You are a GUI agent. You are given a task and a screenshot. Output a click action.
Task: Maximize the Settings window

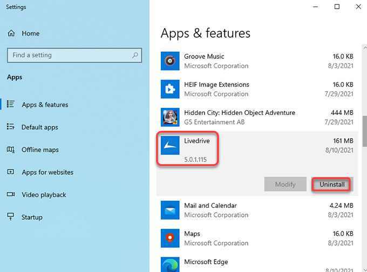point(337,7)
